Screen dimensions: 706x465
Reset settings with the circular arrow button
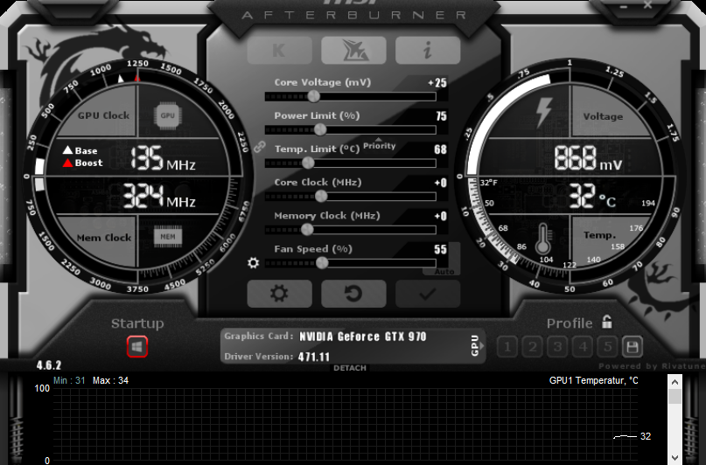pos(353,294)
